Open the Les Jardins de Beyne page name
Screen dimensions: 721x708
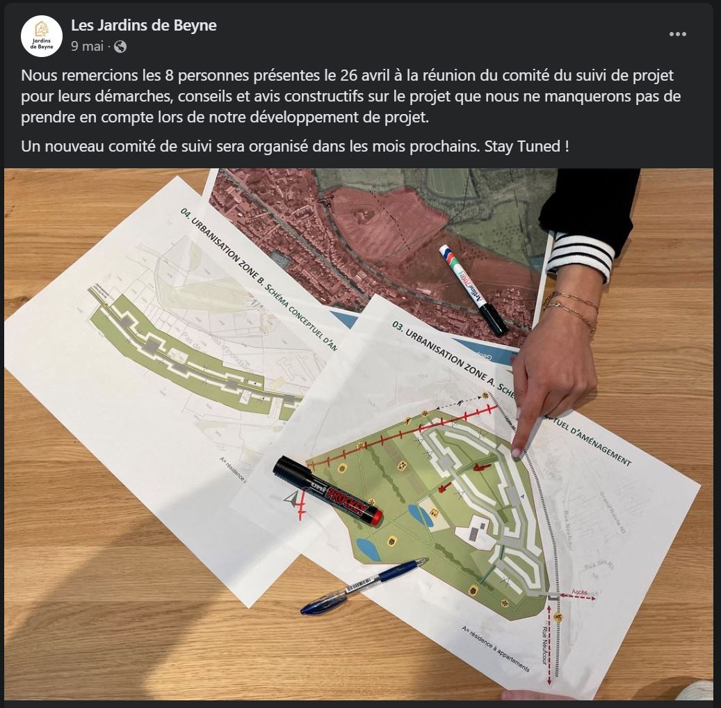(143, 25)
